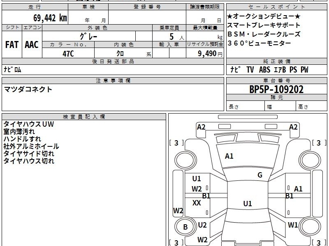
Task: Select the exterior color value グレー
Action: click(x=88, y=36)
